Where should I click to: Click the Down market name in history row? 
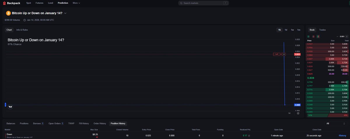(x=9, y=134)
